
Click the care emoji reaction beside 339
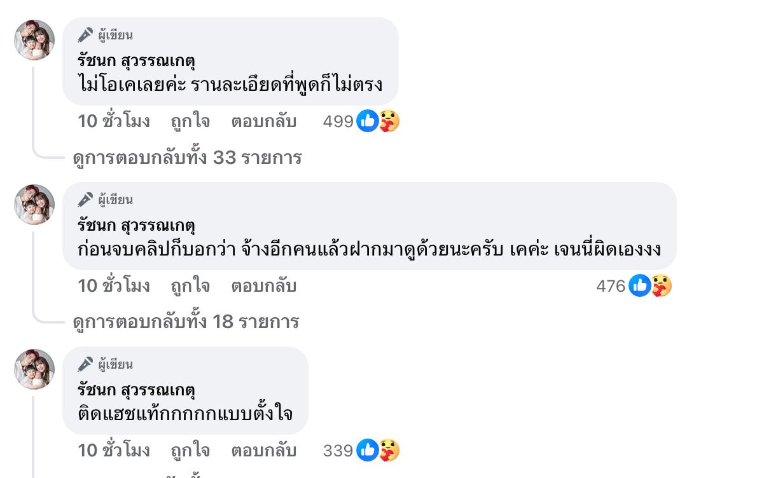pos(389,451)
